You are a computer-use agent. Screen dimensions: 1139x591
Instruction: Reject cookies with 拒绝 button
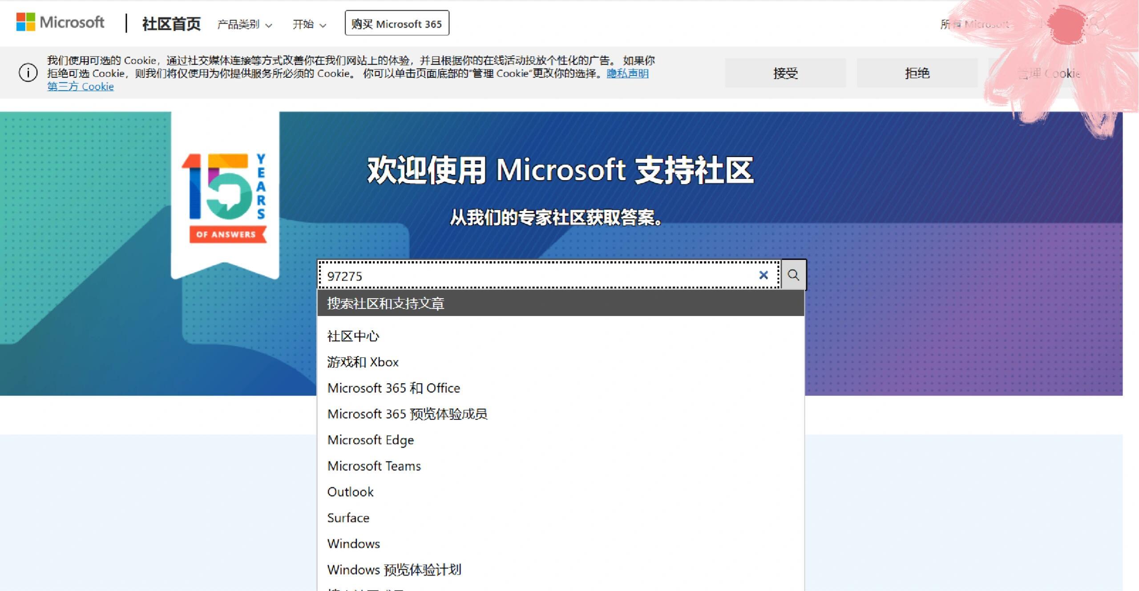pyautogui.click(x=917, y=73)
